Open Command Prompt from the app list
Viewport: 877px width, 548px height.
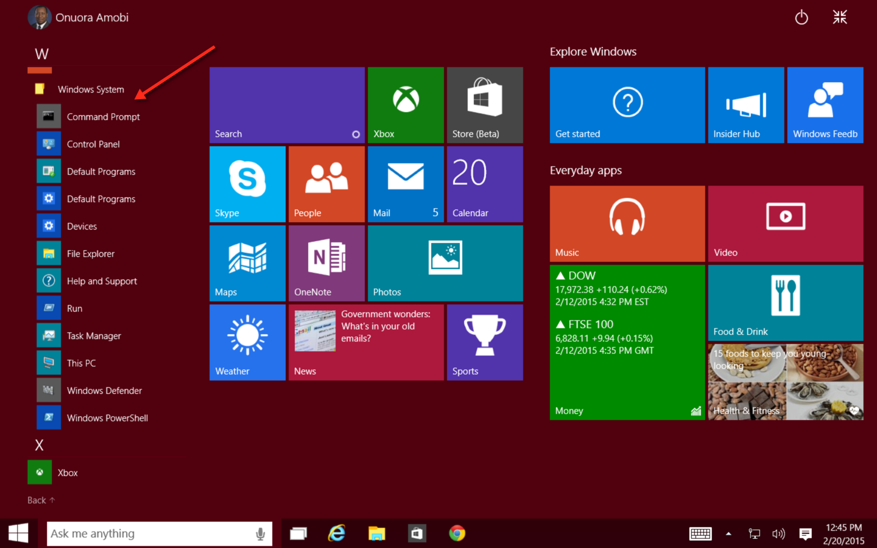(103, 117)
